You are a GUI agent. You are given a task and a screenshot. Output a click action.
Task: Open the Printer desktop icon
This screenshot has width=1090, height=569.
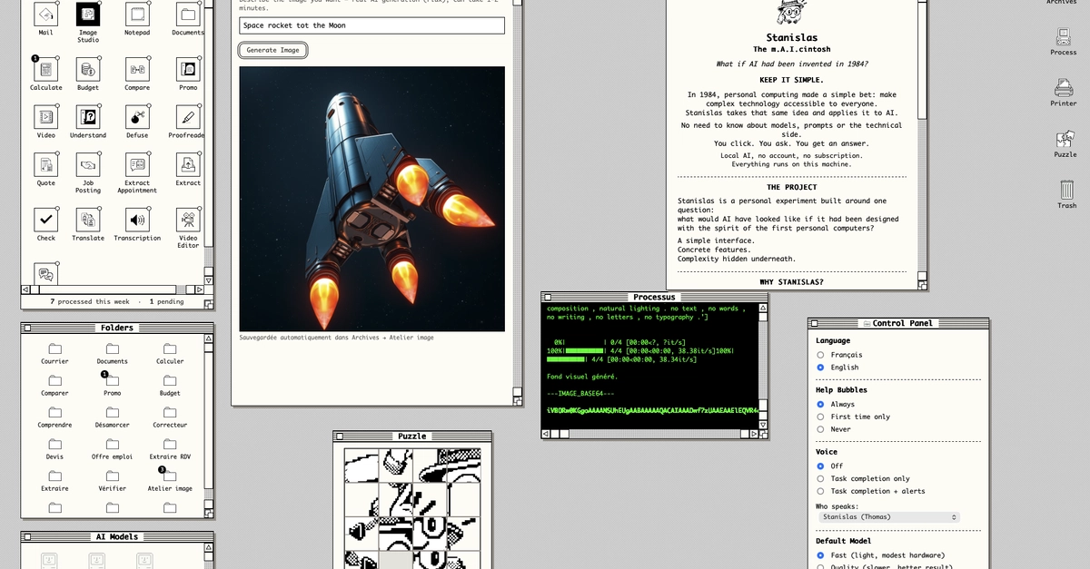tap(1064, 88)
